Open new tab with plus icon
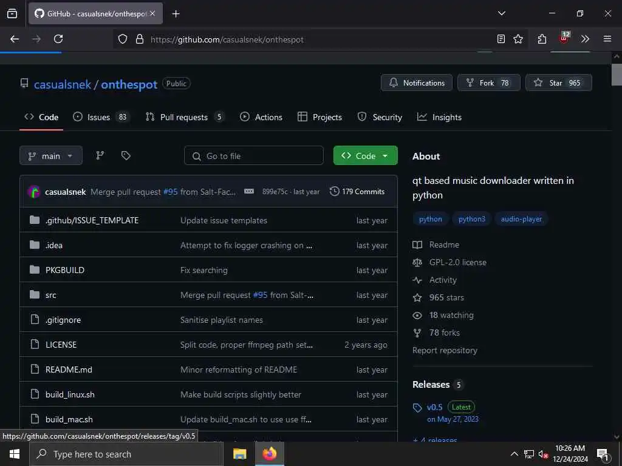Viewport: 622px width, 466px height. (x=176, y=14)
